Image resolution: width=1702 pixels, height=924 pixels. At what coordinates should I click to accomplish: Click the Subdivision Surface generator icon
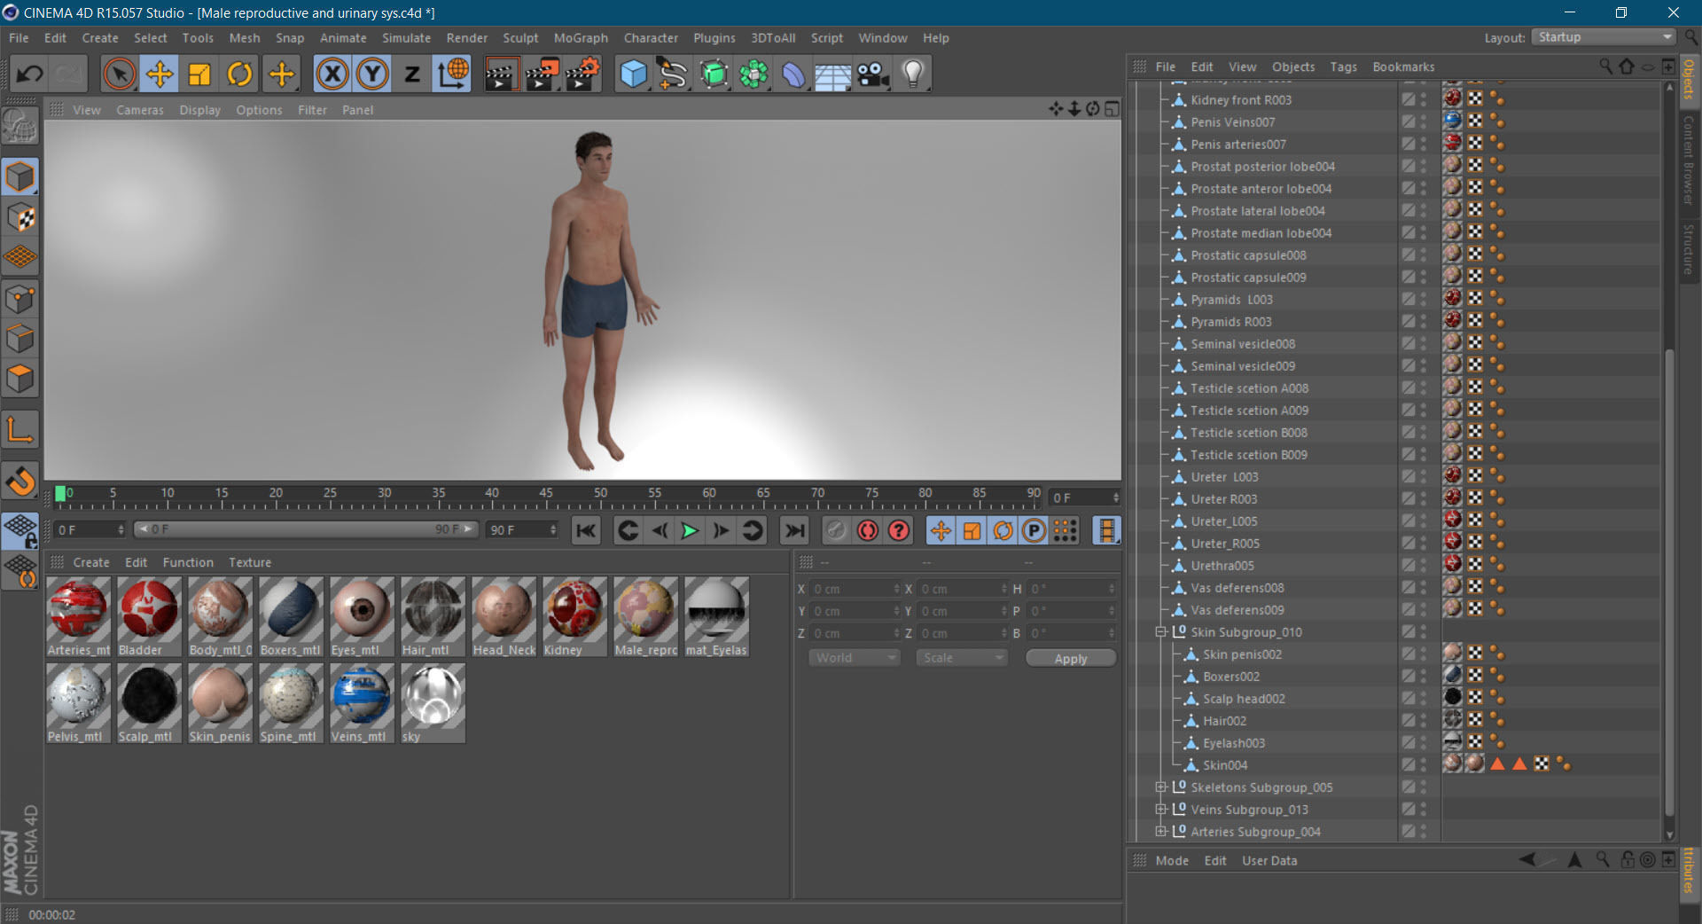714,74
